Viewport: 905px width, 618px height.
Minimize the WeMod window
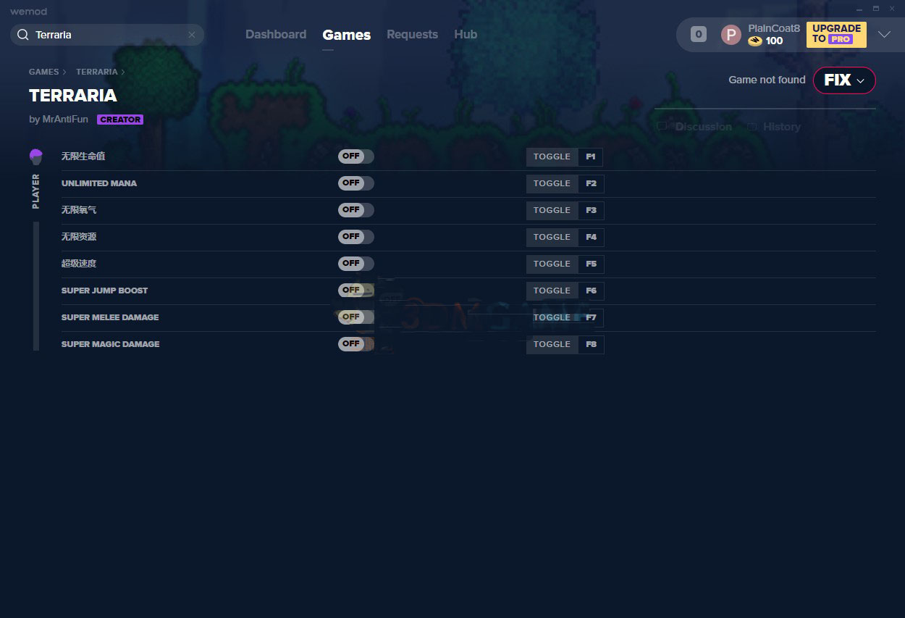[859, 9]
